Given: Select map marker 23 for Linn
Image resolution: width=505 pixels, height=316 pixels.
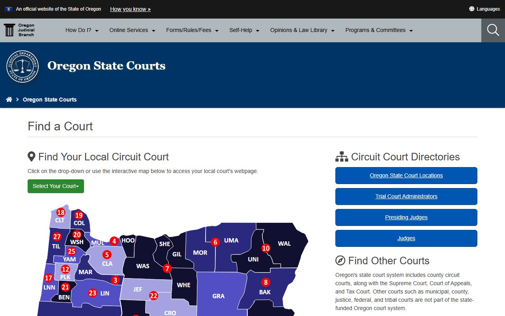Looking at the screenshot, I should tap(93, 293).
